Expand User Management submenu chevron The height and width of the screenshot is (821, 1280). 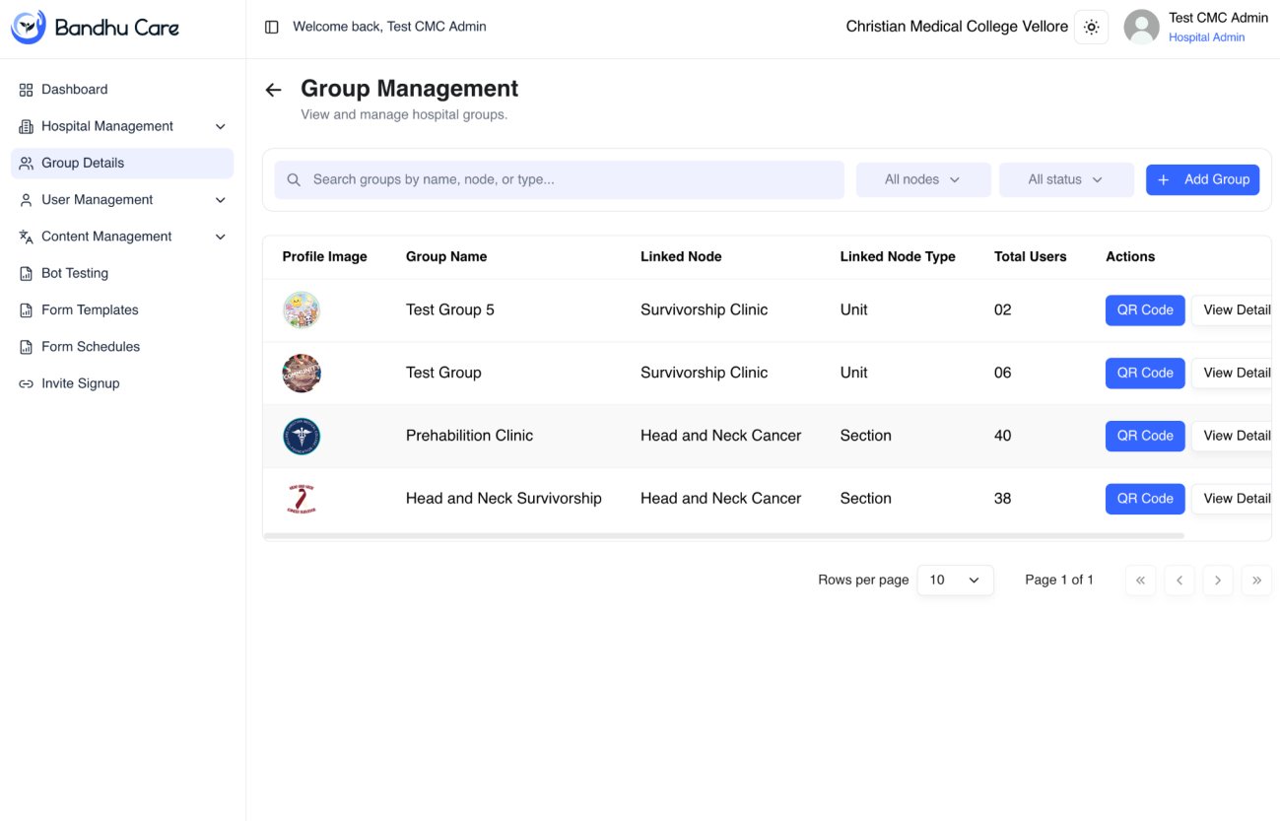(221, 200)
